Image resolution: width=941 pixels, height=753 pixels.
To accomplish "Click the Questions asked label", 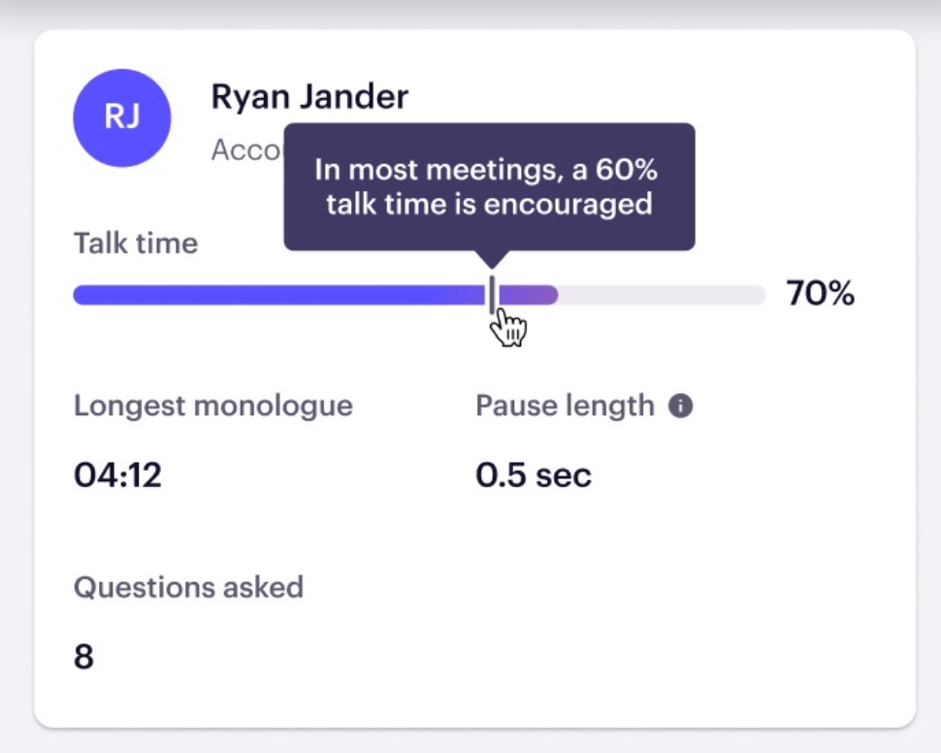I will tap(188, 587).
